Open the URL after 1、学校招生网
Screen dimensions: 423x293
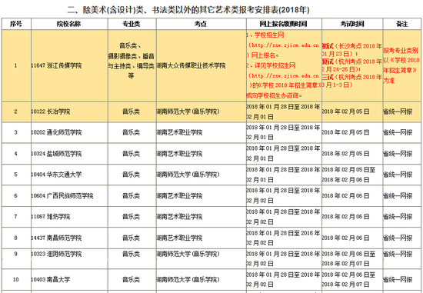284,45
